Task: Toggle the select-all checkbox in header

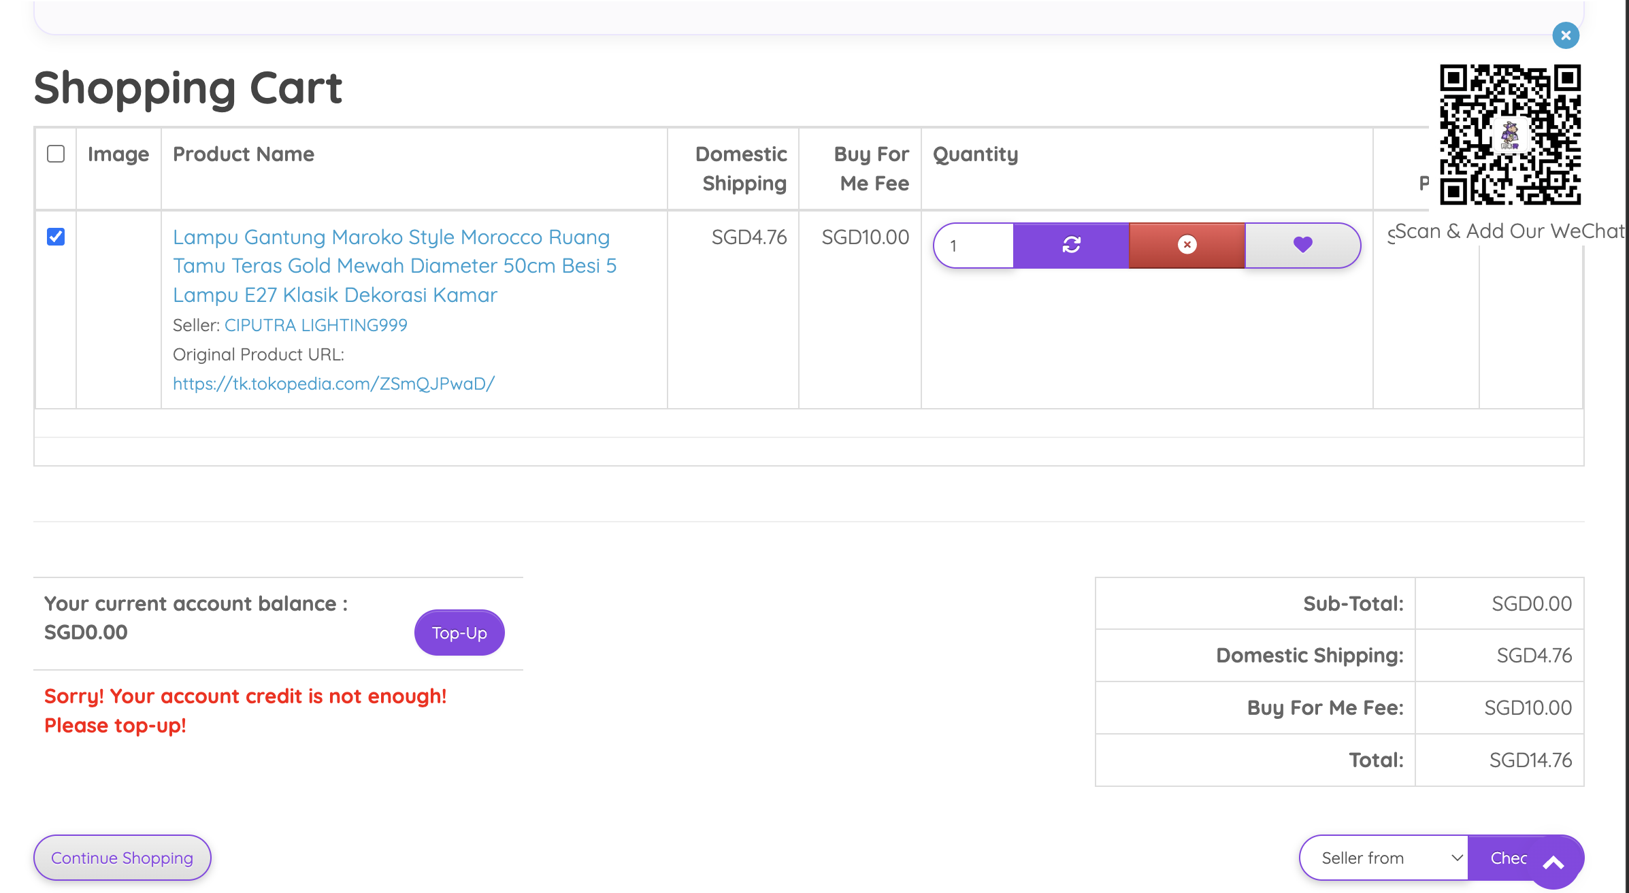Action: pos(56,154)
